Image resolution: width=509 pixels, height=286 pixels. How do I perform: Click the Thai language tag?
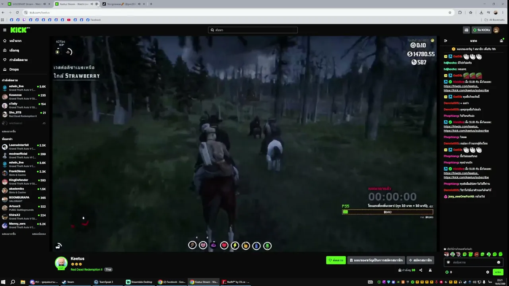pyautogui.click(x=108, y=270)
